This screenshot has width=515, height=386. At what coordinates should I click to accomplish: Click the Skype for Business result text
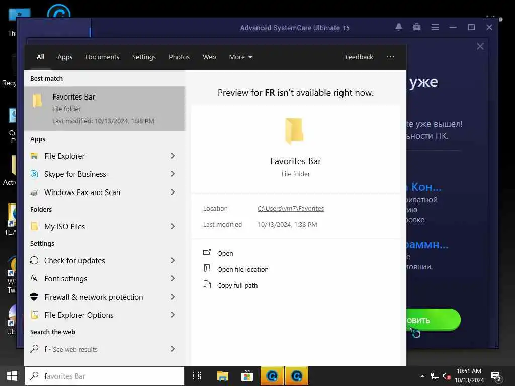click(75, 174)
